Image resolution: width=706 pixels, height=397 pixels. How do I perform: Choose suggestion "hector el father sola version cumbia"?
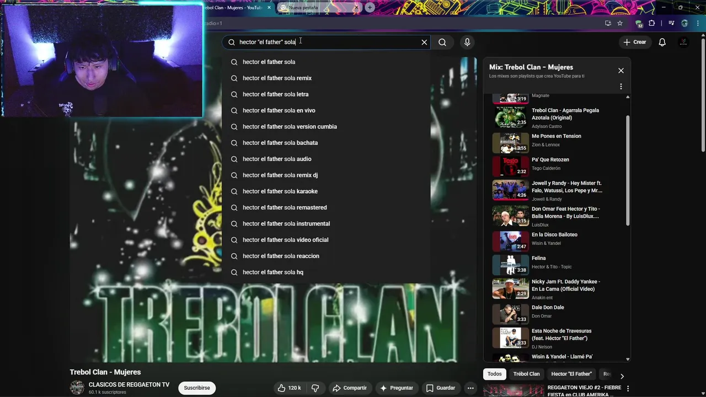point(326,127)
